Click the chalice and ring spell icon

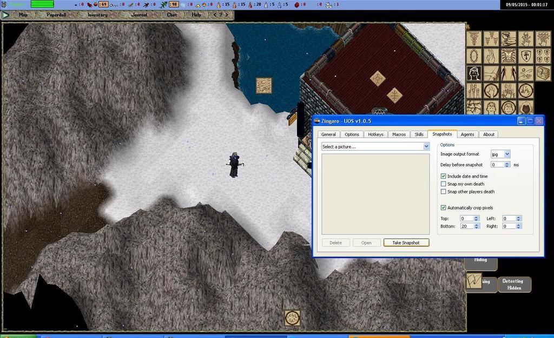tap(509, 38)
